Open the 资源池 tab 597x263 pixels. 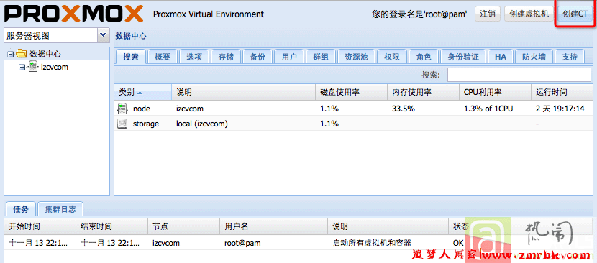[x=356, y=57]
